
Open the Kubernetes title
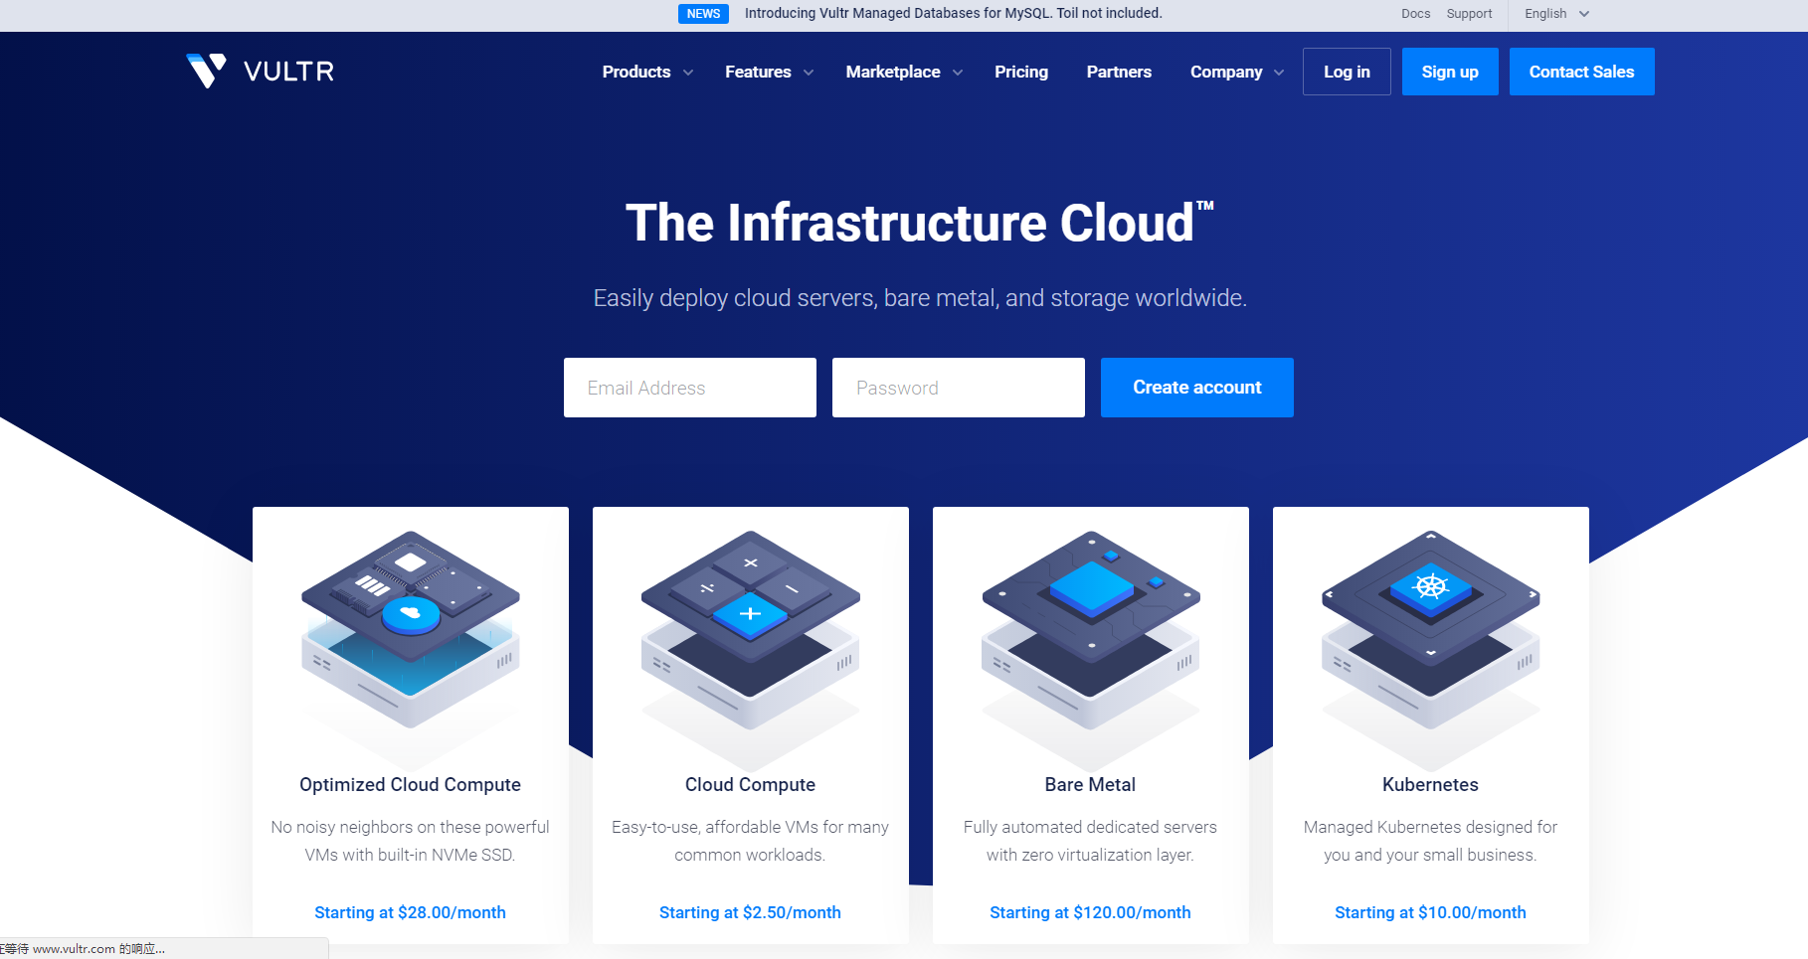pos(1430,784)
